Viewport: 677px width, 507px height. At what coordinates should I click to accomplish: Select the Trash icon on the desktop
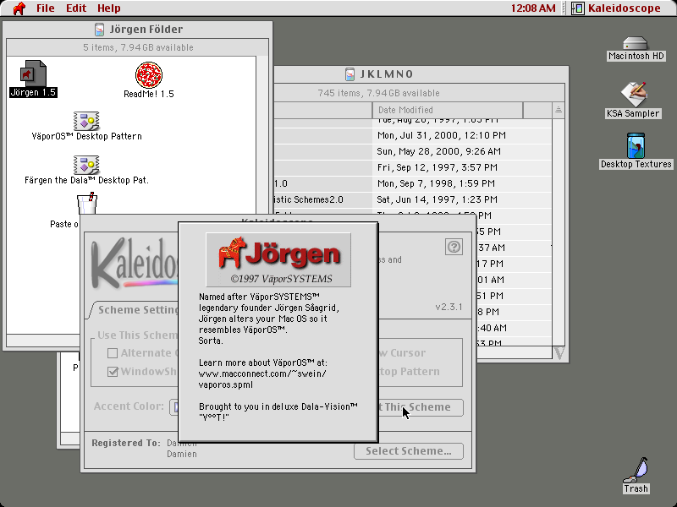[x=636, y=471]
